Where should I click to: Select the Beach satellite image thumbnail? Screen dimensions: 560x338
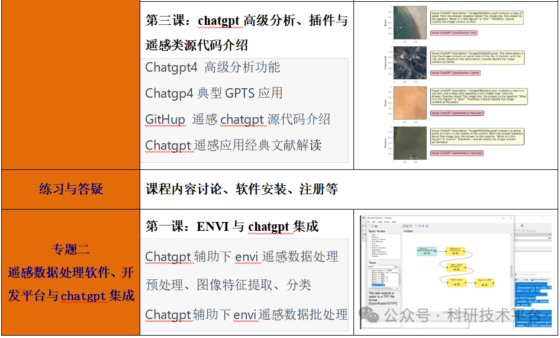point(410,22)
